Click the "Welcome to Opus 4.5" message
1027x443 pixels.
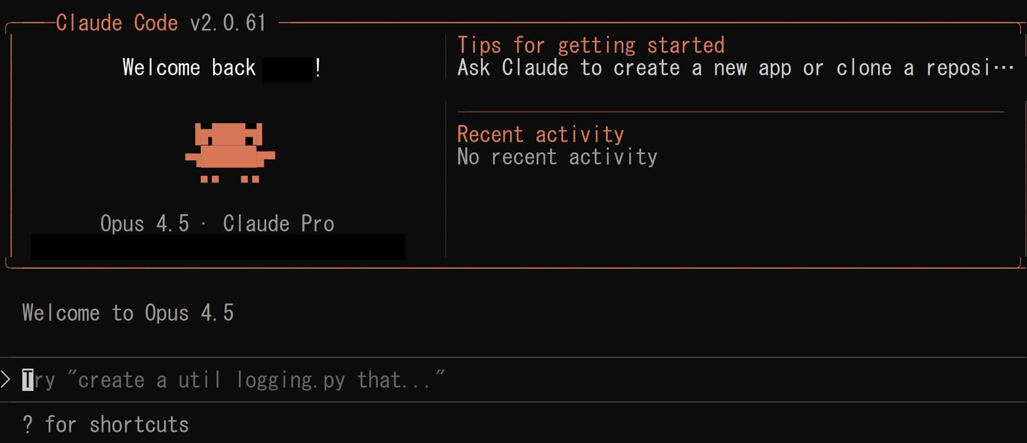click(x=128, y=313)
